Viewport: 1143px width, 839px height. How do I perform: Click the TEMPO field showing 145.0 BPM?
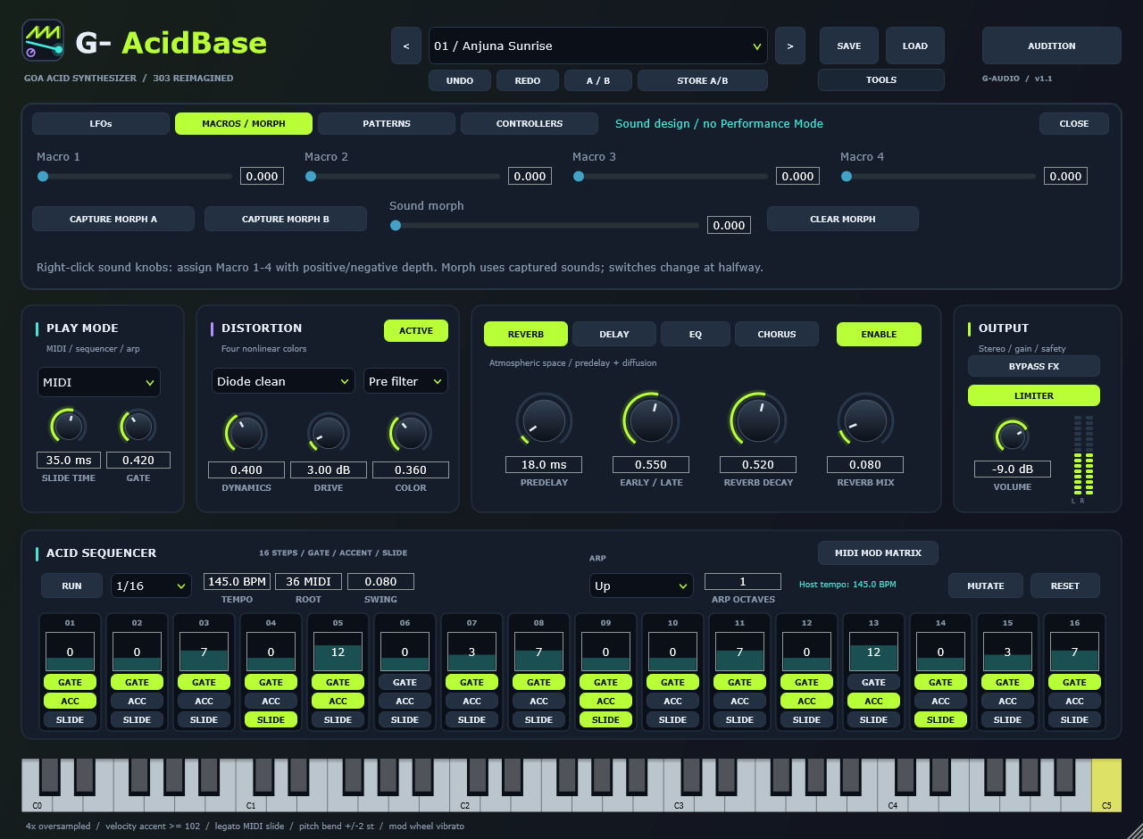pyautogui.click(x=238, y=581)
